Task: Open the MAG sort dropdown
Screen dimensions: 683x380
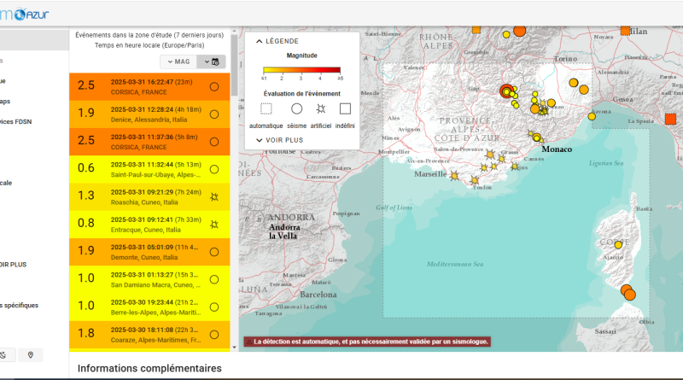Action: pos(178,61)
